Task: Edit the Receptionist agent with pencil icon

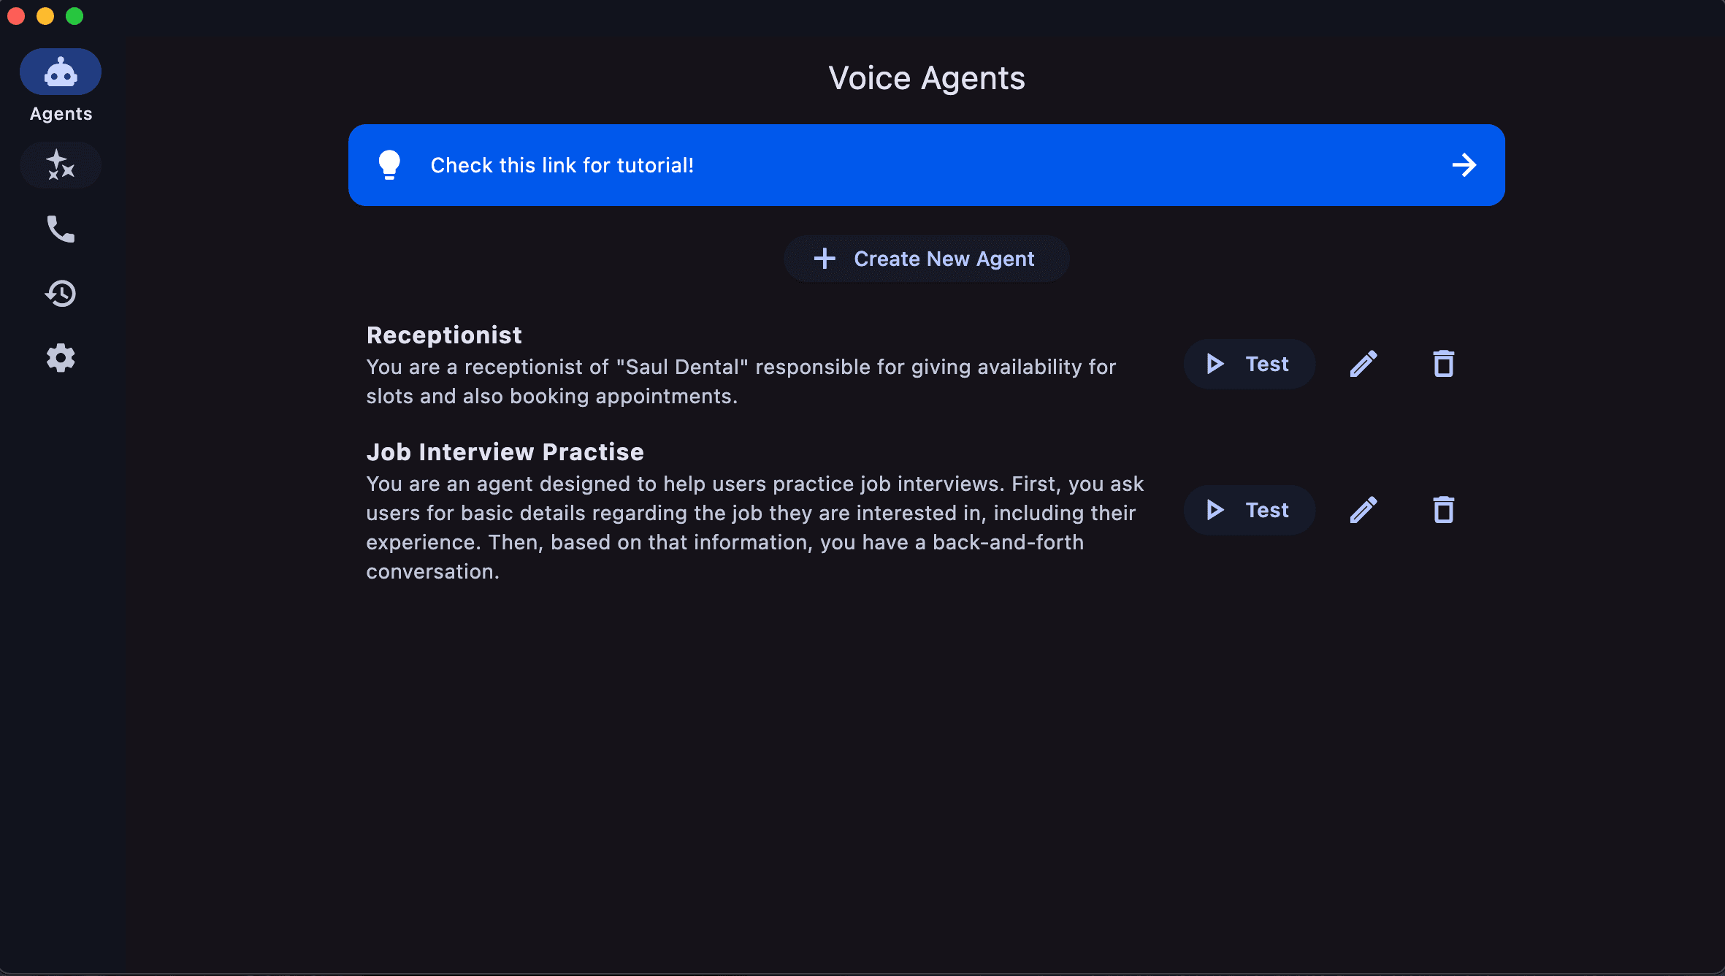Action: (1363, 364)
